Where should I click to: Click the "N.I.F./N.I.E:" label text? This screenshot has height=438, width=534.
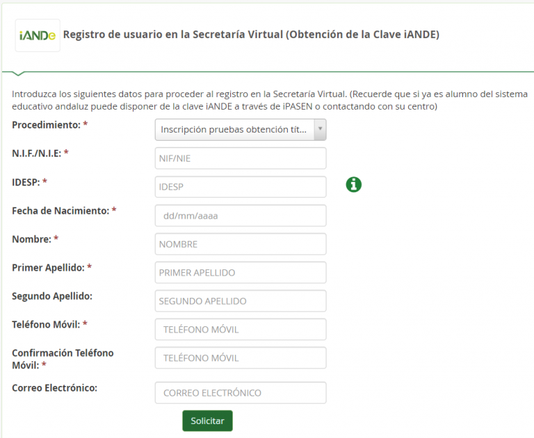point(37,153)
